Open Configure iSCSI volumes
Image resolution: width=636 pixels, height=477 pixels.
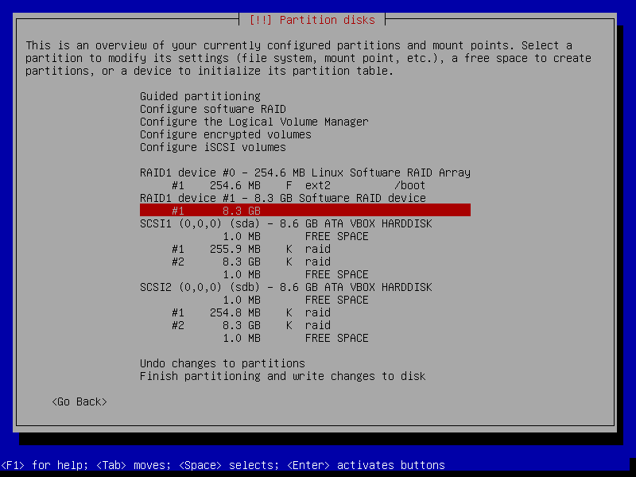pos(212,147)
